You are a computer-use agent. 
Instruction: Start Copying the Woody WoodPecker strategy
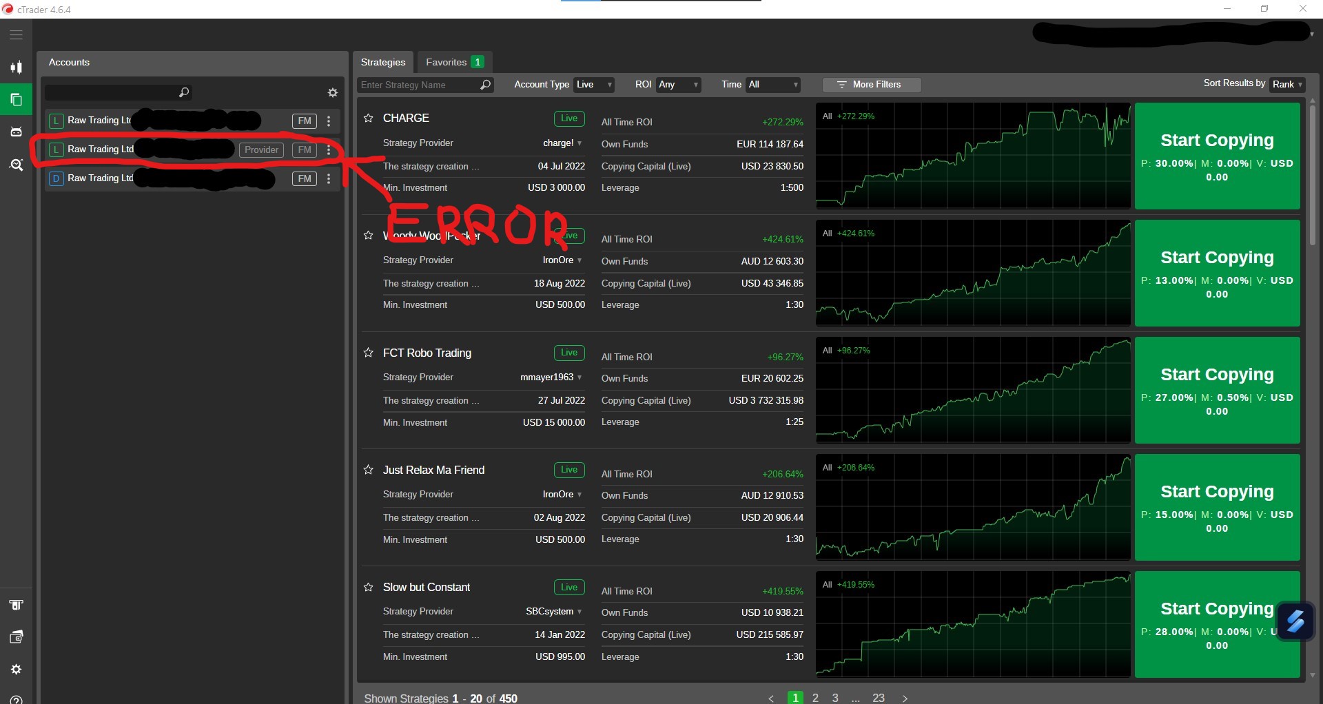tap(1217, 273)
